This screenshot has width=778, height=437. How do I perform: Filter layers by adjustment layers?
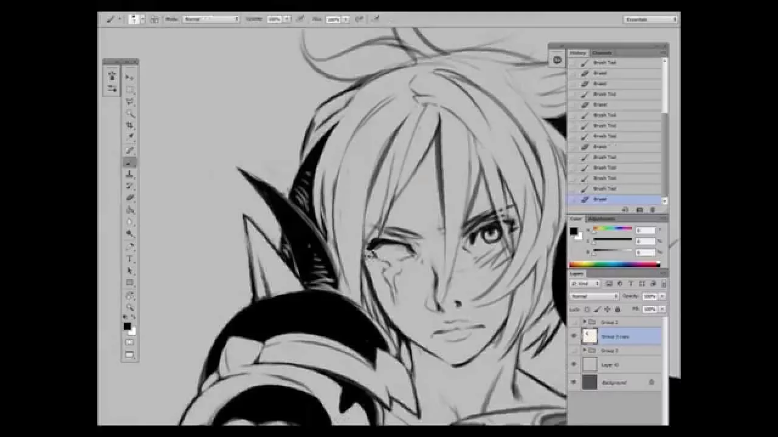point(619,283)
